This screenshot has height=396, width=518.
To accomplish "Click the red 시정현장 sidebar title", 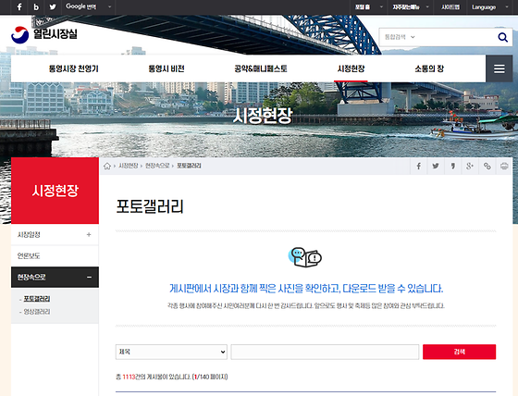I will [55, 191].
